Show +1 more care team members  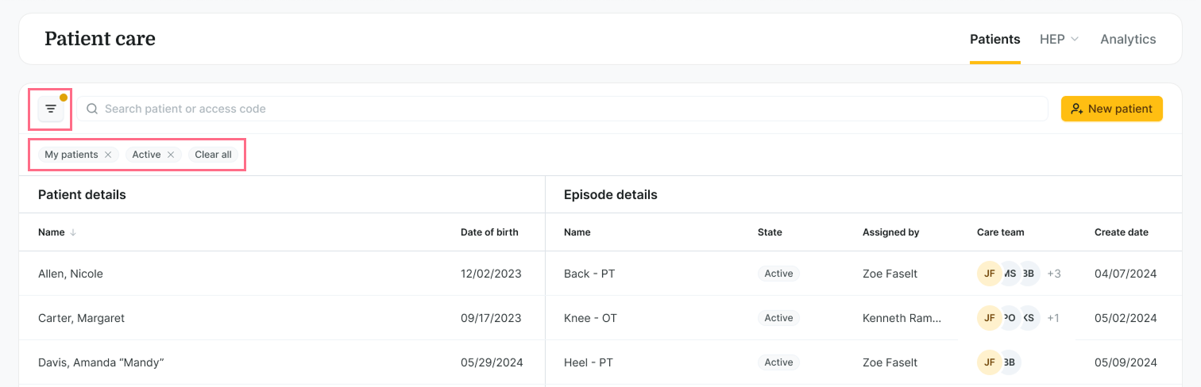pos(1052,318)
